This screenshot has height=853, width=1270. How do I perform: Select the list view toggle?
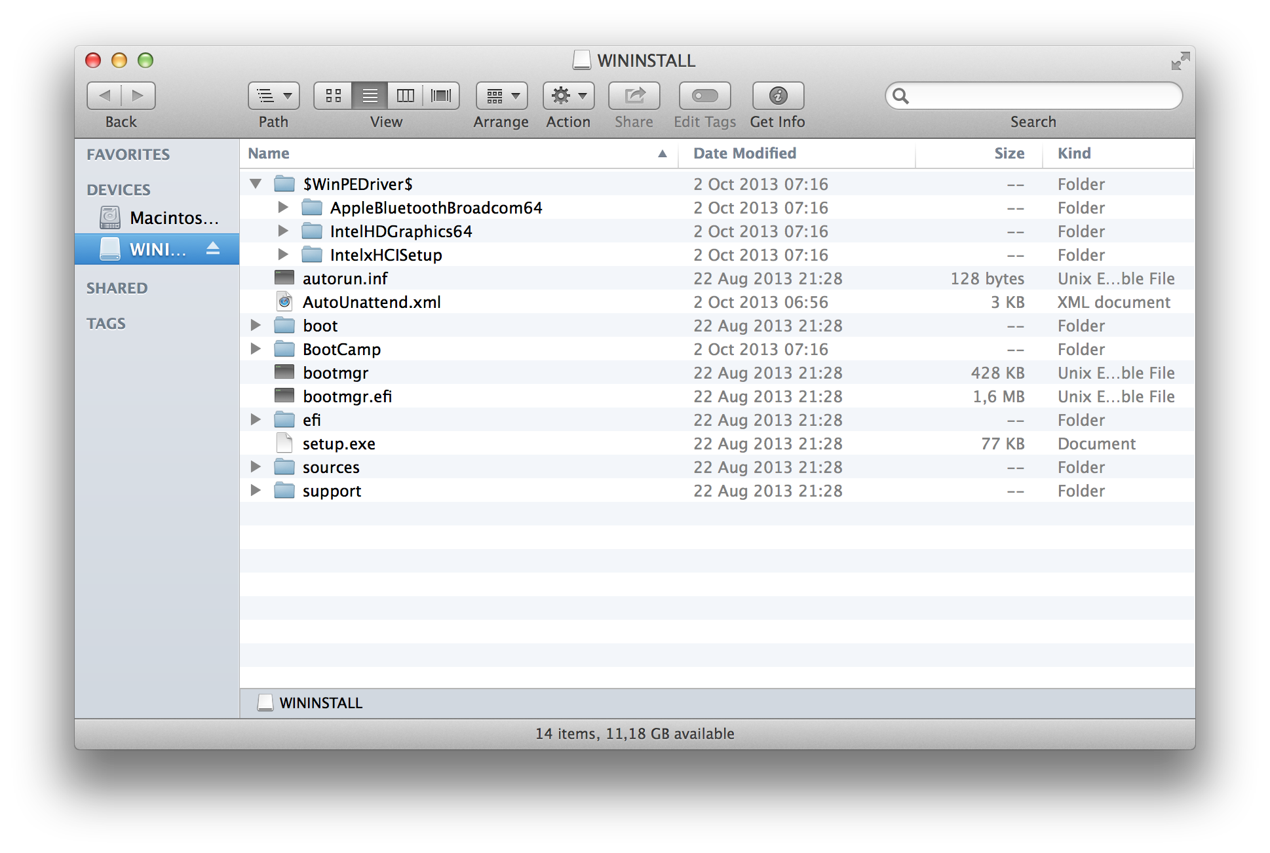370,96
